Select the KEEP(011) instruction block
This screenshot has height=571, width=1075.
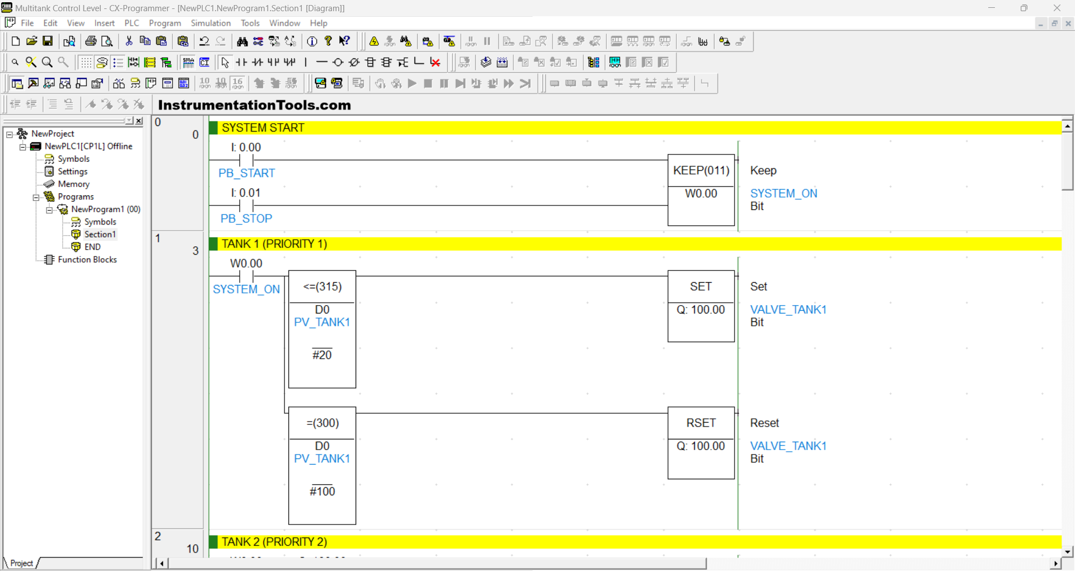[701, 190]
